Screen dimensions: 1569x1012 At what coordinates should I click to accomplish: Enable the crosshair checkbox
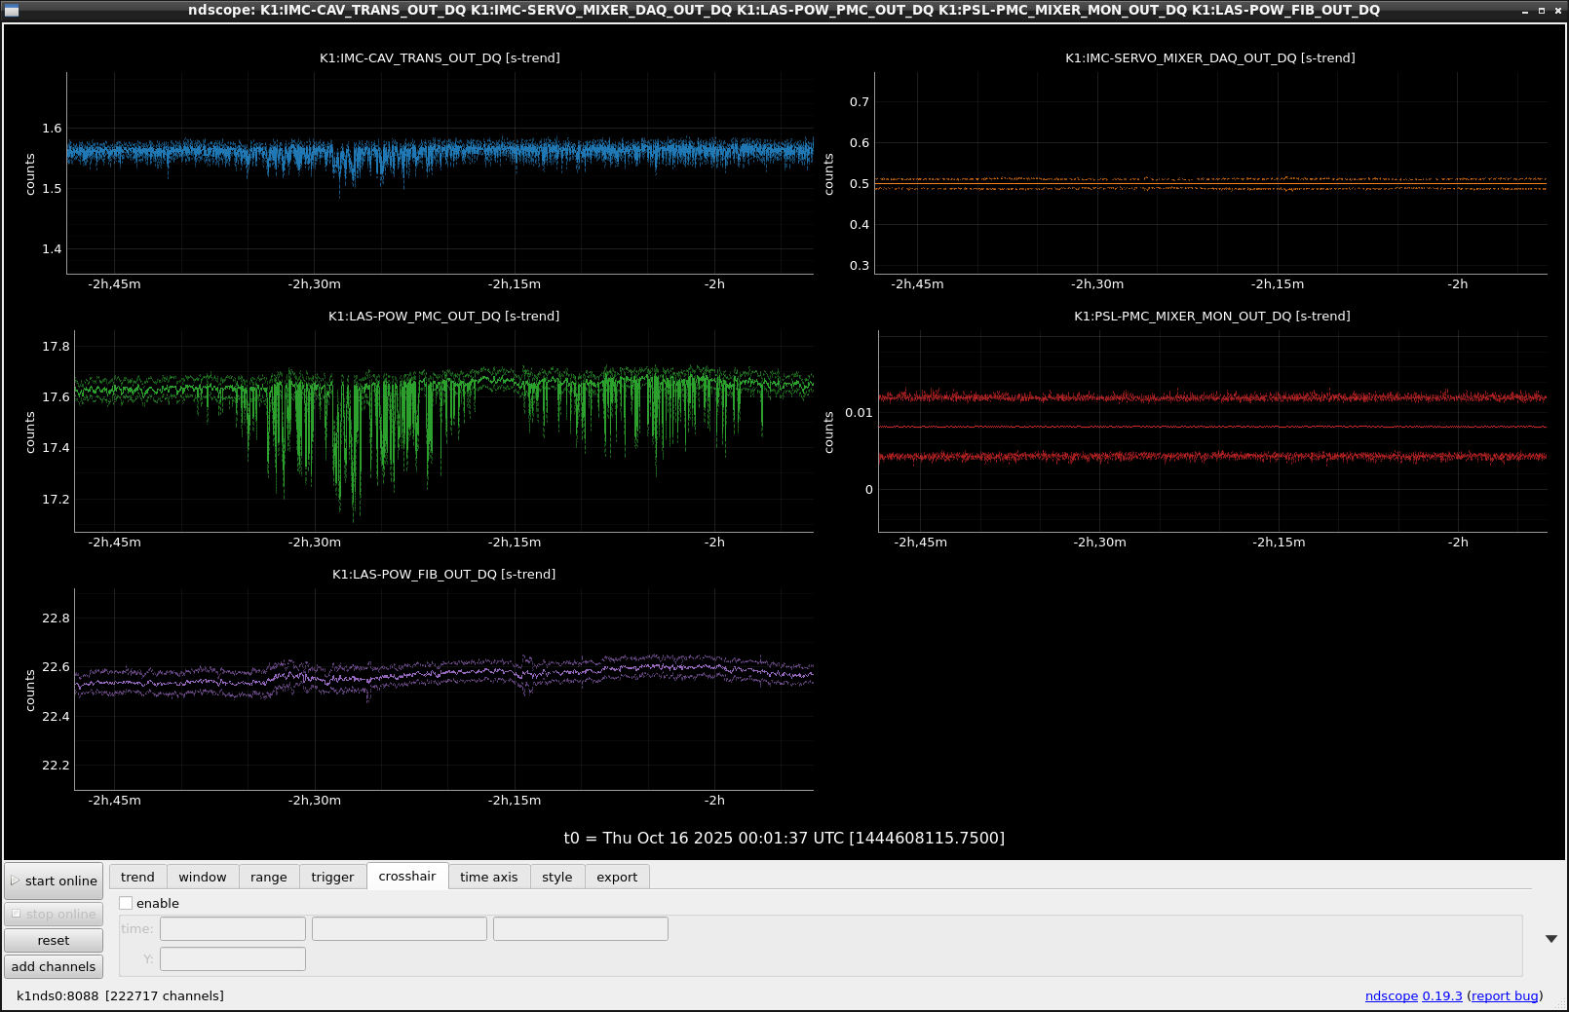click(126, 903)
